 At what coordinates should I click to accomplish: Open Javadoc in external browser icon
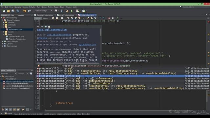click(x=46, y=27)
